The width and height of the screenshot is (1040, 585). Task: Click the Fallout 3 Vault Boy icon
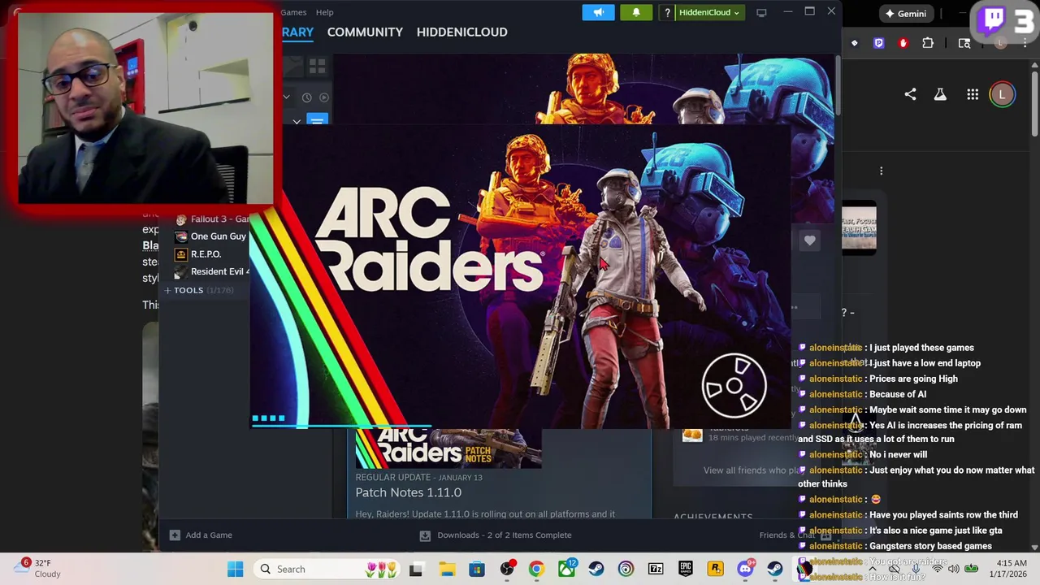(180, 219)
